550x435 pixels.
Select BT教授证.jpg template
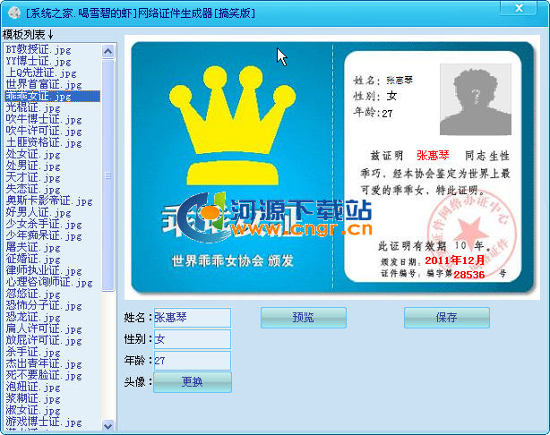click(39, 49)
